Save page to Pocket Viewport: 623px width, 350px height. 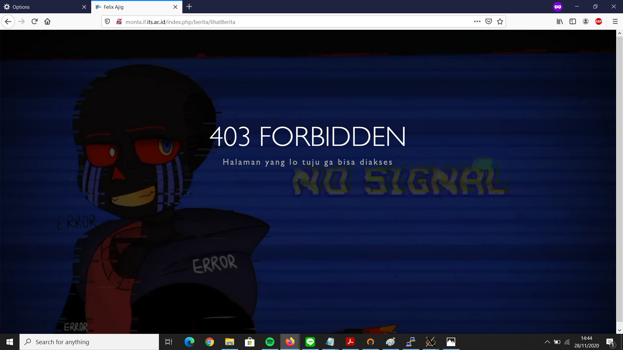coord(488,22)
